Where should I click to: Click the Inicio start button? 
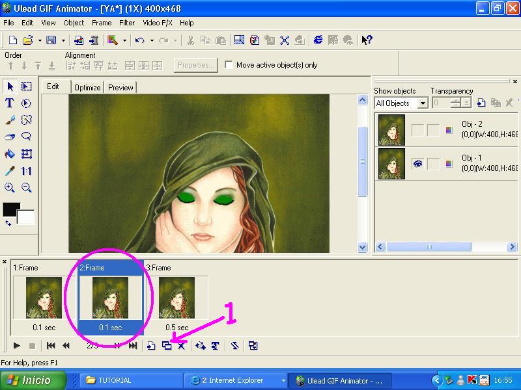(33, 380)
